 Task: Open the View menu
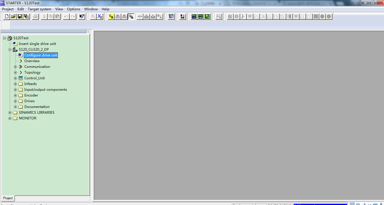click(59, 9)
